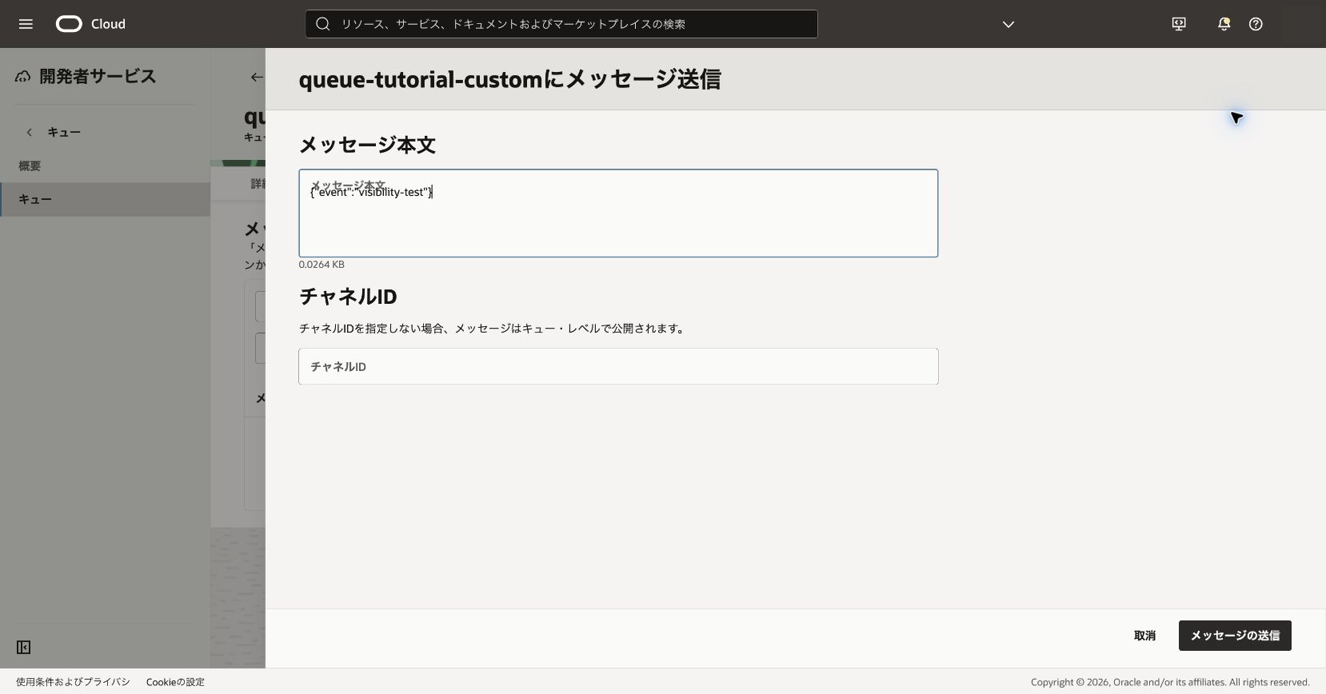The image size is (1326, 694).
Task: Click the メッセージの送信 button
Action: [x=1235, y=636]
